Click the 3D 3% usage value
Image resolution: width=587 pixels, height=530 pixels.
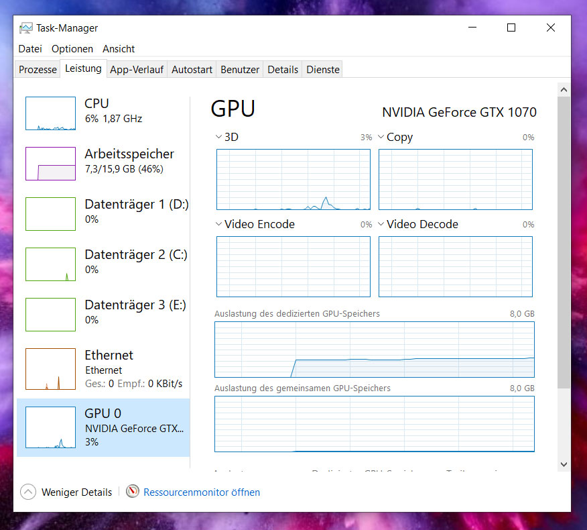[x=366, y=137]
